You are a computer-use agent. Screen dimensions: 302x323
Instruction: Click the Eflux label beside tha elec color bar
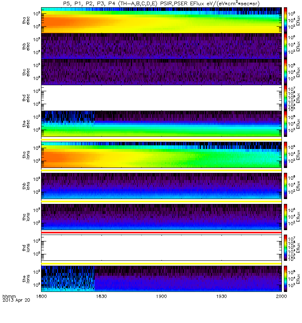pyautogui.click(x=298, y=21)
